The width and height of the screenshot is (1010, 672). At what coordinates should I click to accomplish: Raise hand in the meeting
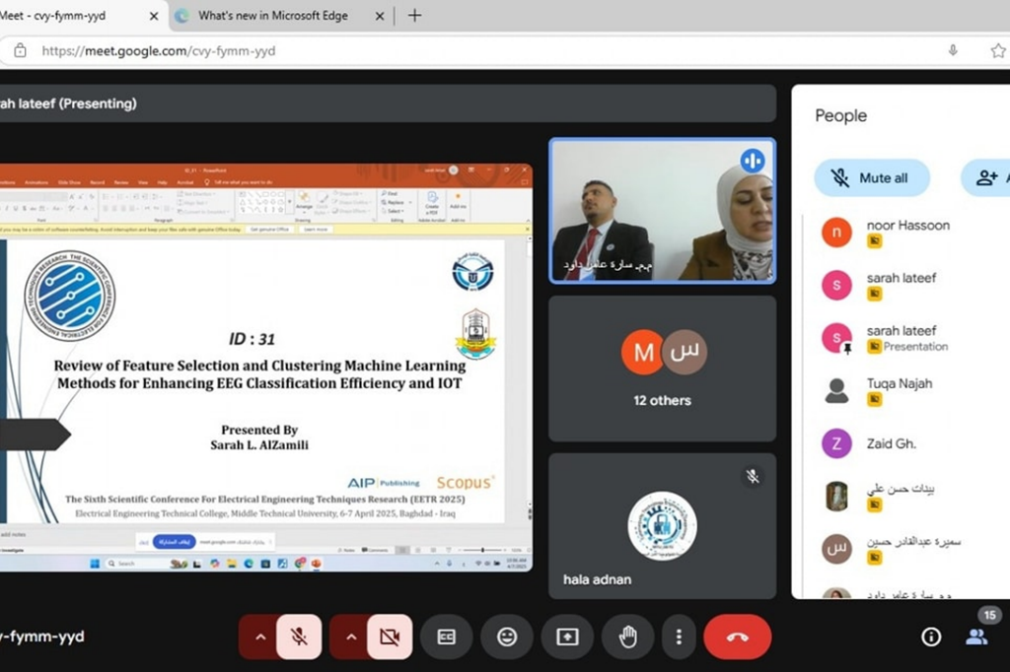[x=627, y=637]
